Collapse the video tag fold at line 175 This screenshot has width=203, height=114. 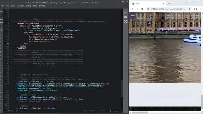(10, 28)
